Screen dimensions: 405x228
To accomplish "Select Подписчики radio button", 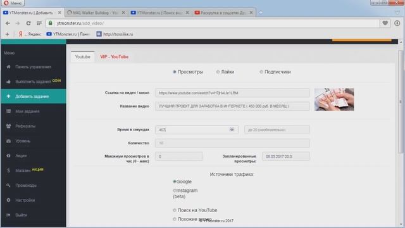I will point(261,72).
